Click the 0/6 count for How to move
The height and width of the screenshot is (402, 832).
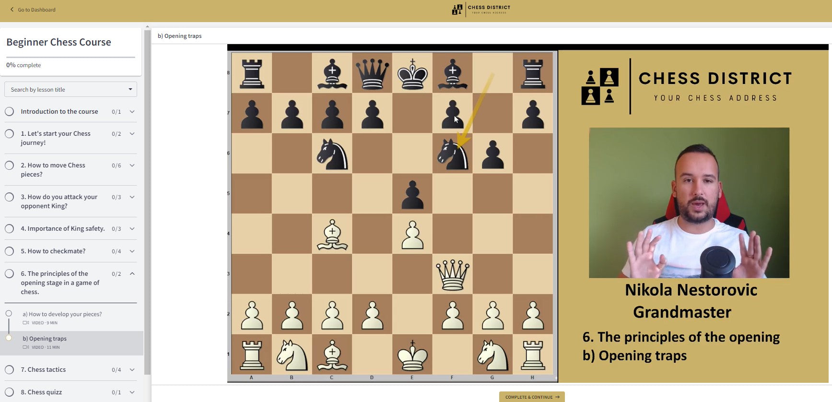coord(117,166)
